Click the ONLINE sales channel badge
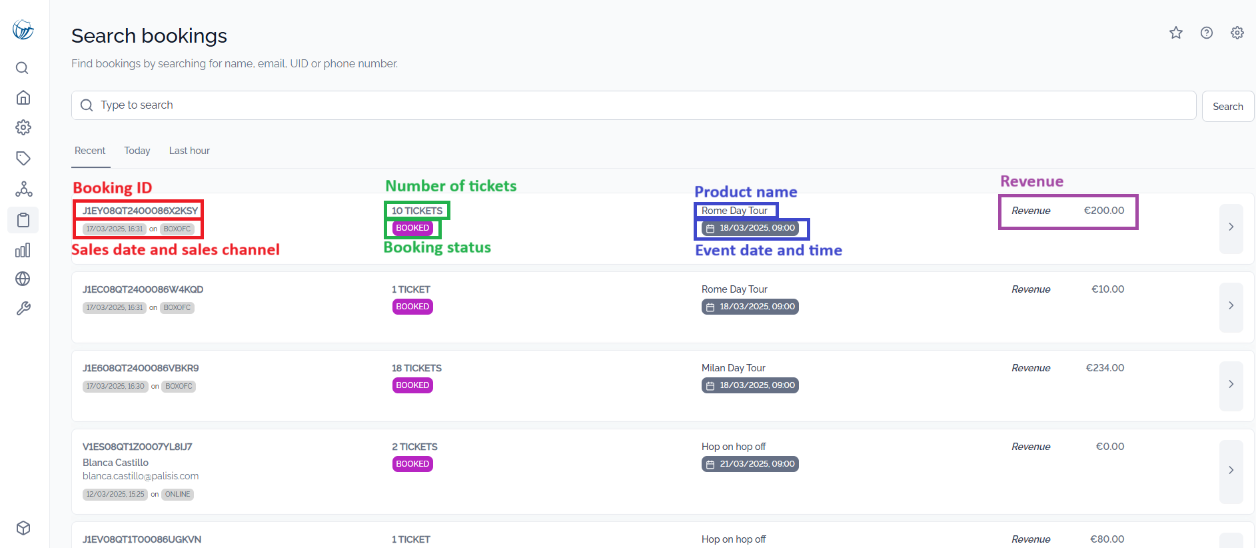Image resolution: width=1256 pixels, height=548 pixels. 178,495
